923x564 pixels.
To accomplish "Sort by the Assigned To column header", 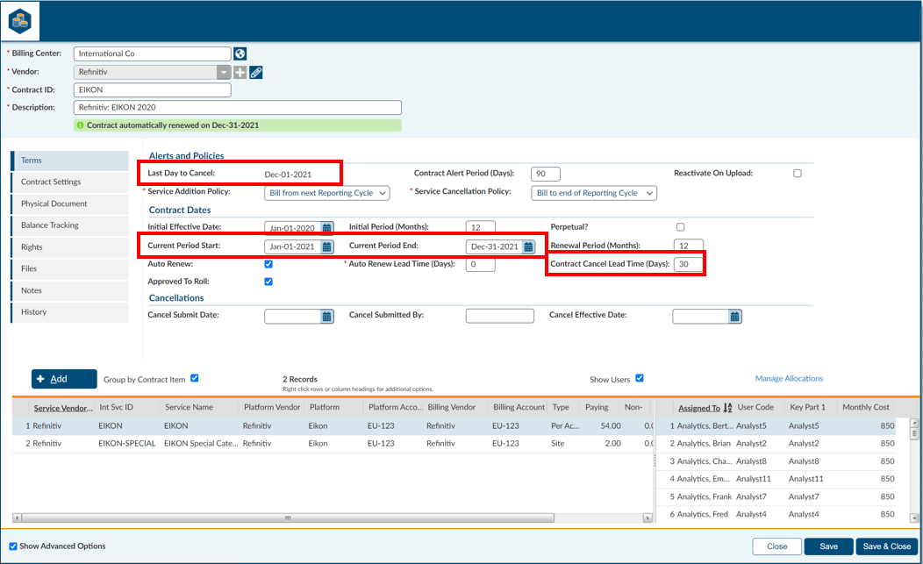I will point(698,407).
